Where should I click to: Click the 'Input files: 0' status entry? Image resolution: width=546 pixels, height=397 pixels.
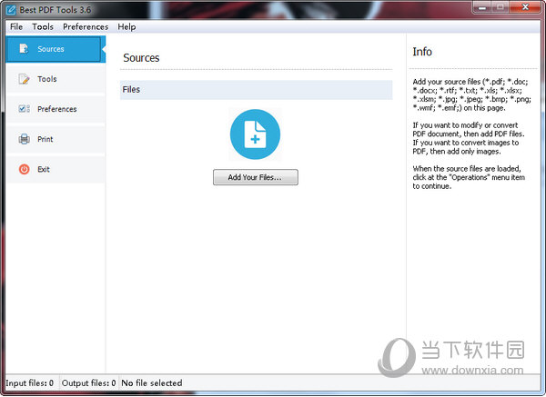pos(30,383)
